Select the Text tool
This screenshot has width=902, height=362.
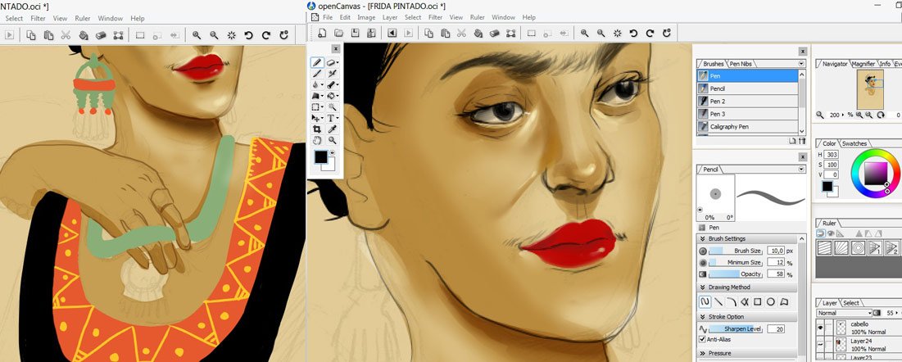(333, 118)
